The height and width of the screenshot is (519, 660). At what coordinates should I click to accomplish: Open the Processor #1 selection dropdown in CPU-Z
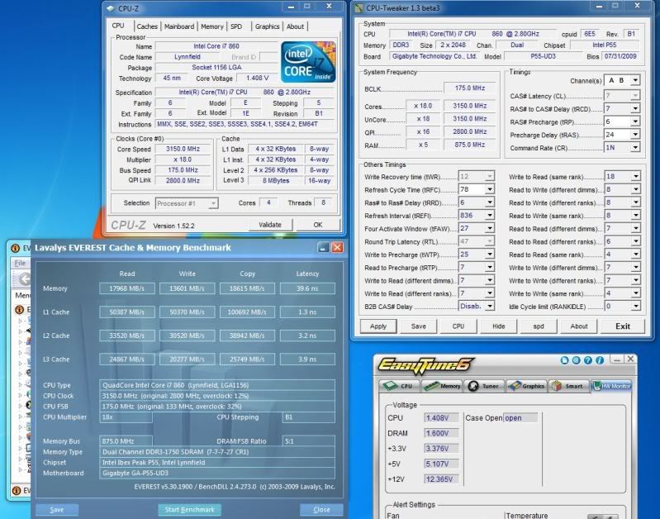coord(213,203)
